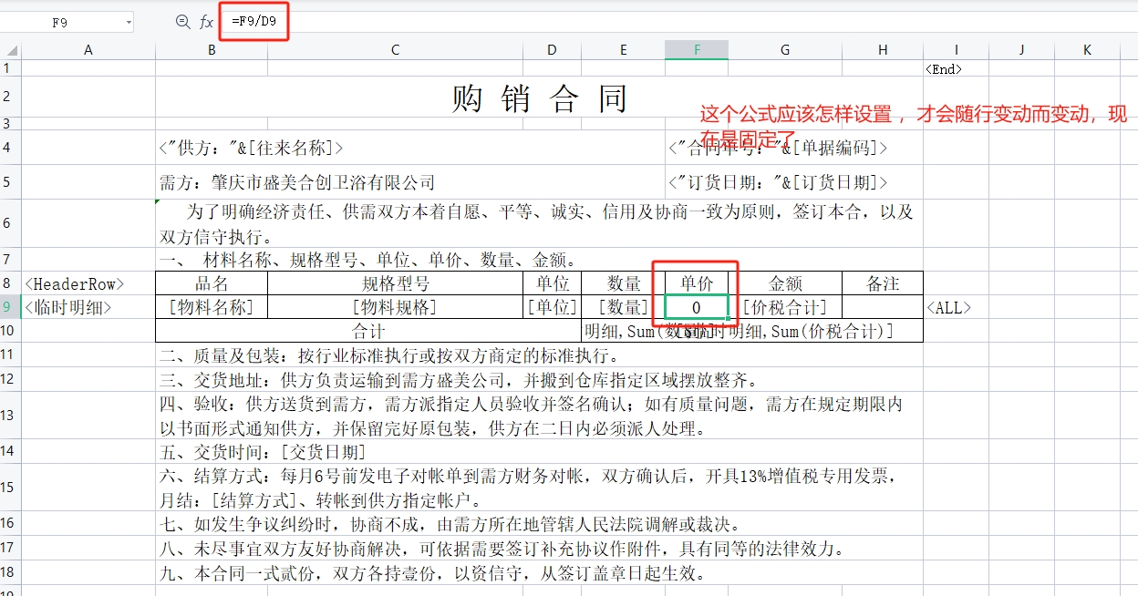
Task: Select row 13 header
Action: coord(9,416)
